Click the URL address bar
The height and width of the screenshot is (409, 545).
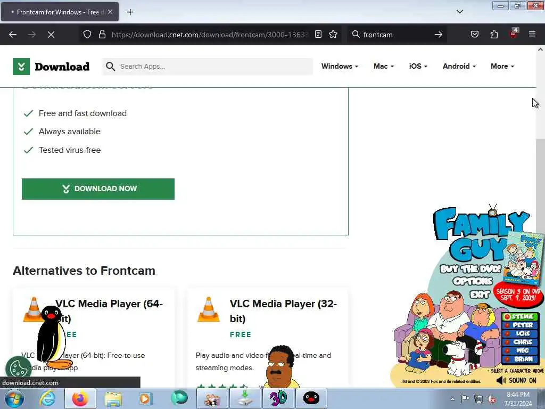pyautogui.click(x=210, y=35)
